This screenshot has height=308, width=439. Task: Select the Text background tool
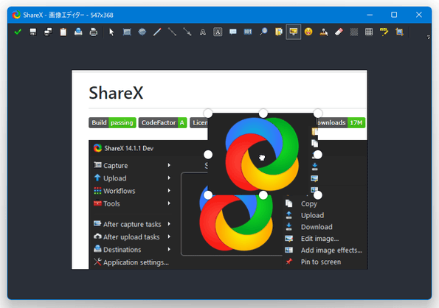pos(218,32)
